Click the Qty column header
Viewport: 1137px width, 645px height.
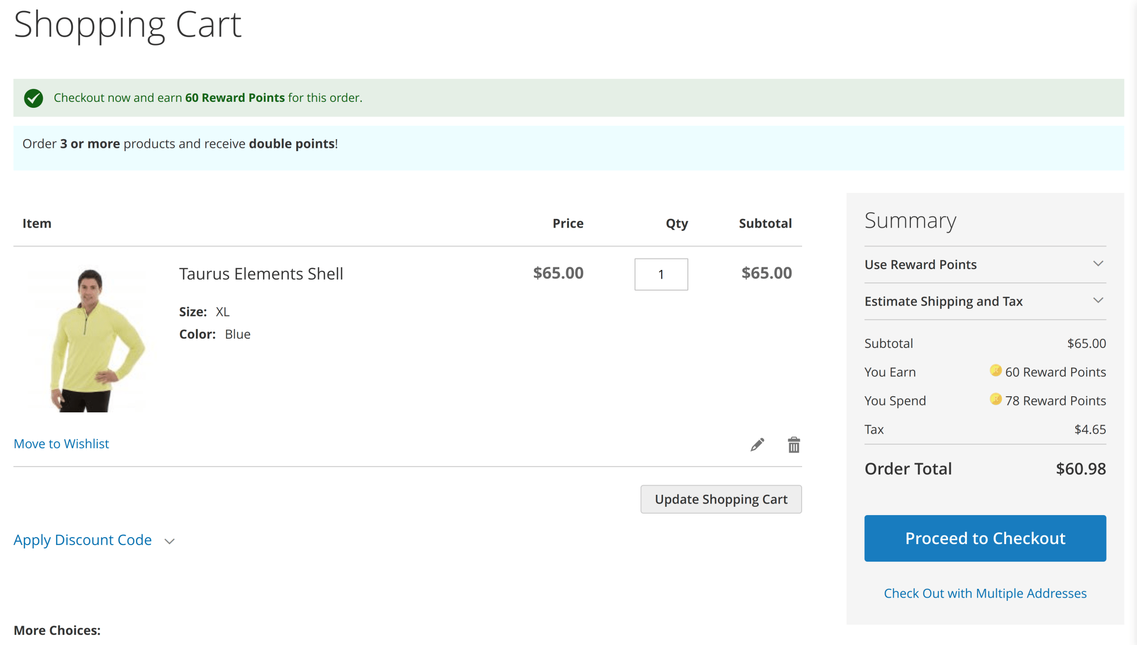(677, 223)
